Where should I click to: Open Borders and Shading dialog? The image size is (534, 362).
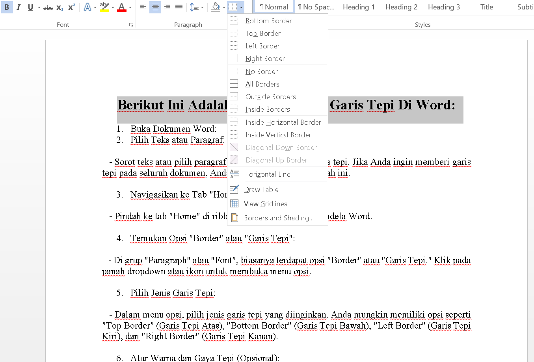point(279,218)
